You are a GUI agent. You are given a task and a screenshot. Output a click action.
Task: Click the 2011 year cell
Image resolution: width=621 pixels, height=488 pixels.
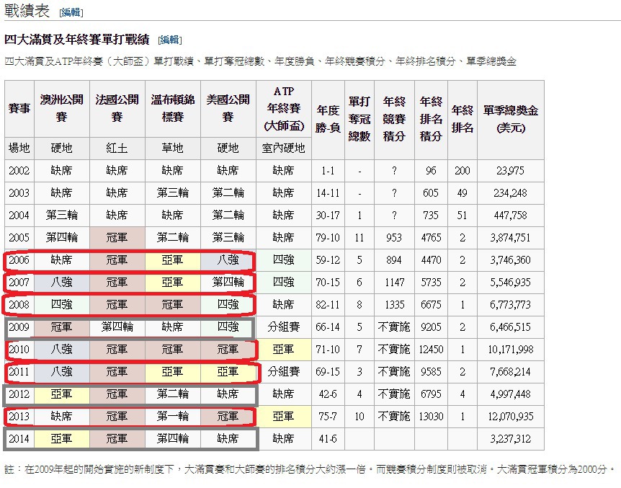pos(19,371)
